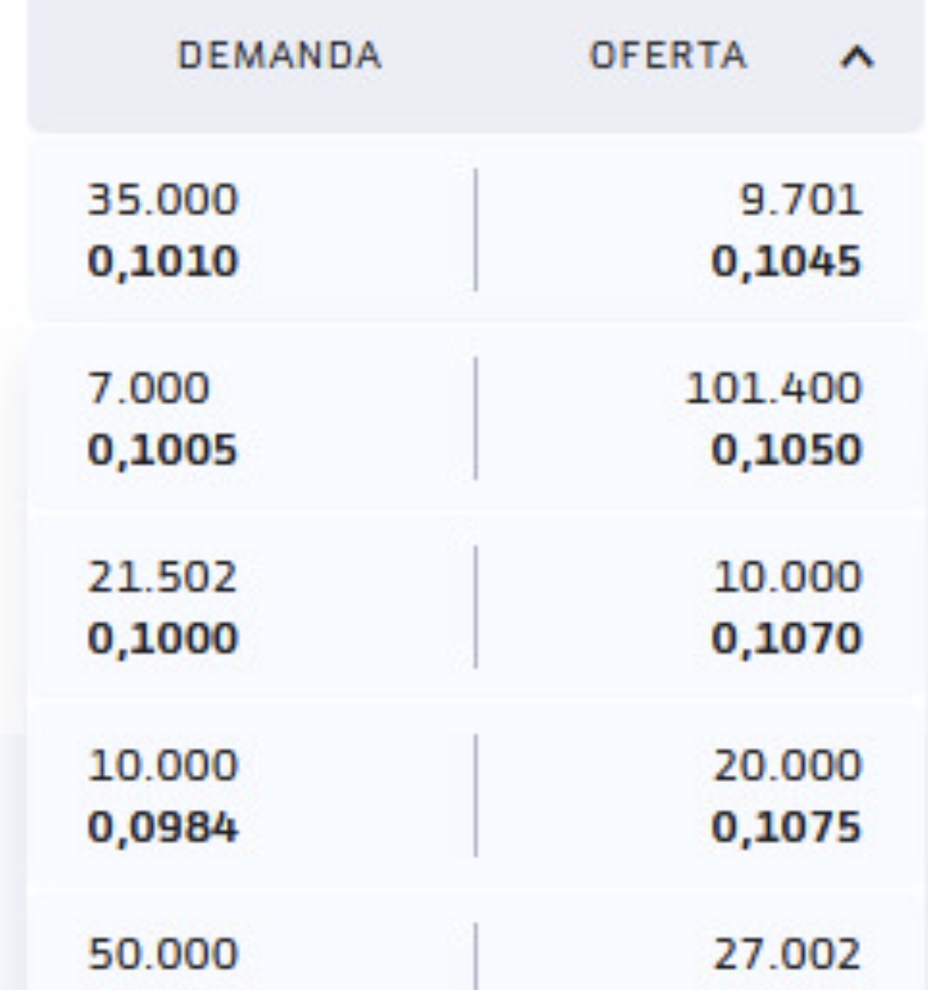Image resolution: width=928 pixels, height=990 pixels.
Task: Click the OFERTA column header
Action: [667, 57]
